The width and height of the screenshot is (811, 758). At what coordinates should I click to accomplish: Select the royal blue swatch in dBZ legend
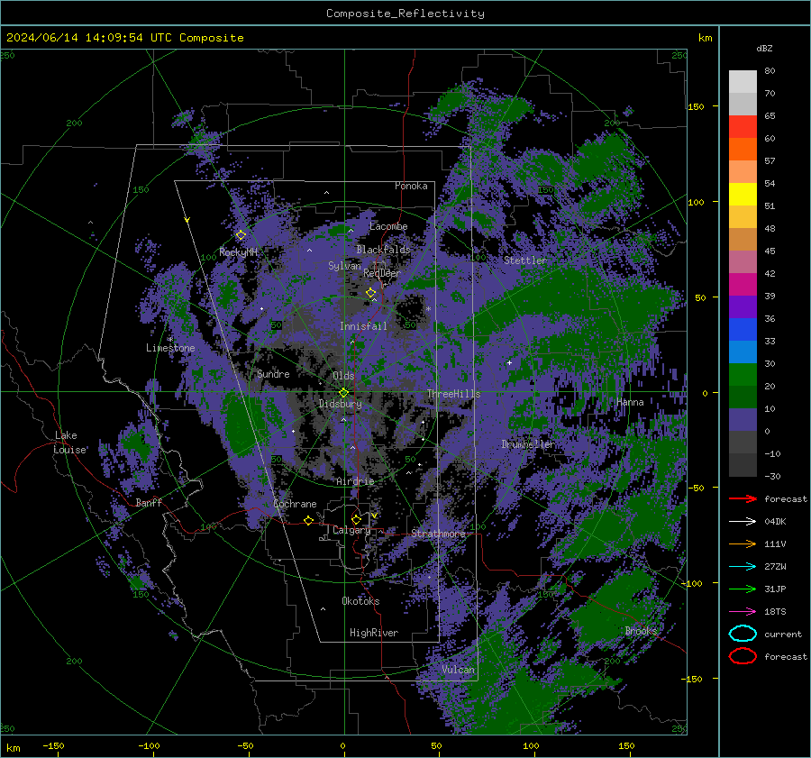(x=743, y=330)
